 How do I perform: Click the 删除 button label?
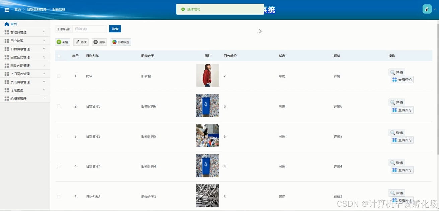(102, 42)
